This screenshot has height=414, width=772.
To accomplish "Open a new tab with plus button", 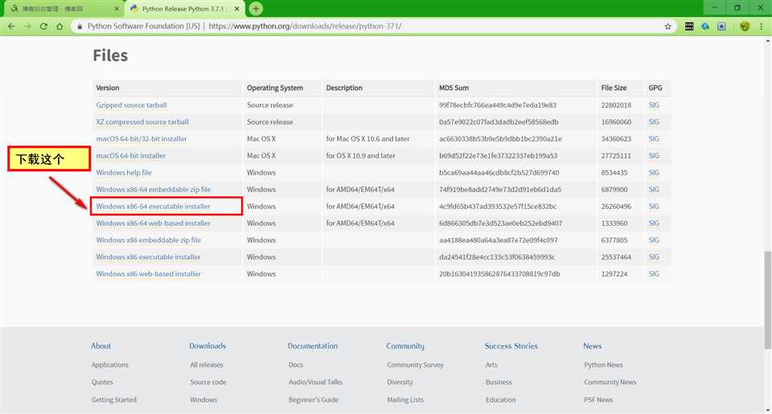I will 256,8.
